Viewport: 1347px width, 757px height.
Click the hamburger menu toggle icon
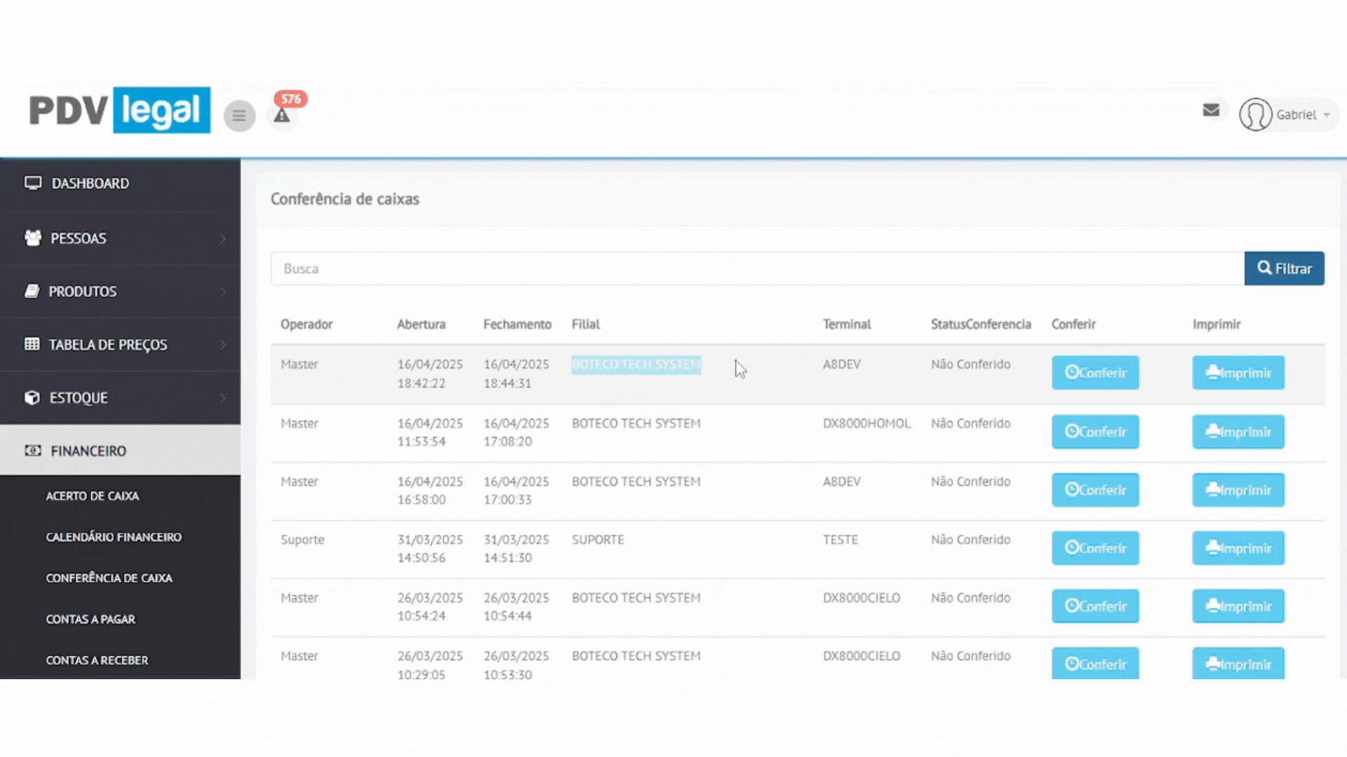click(x=239, y=116)
